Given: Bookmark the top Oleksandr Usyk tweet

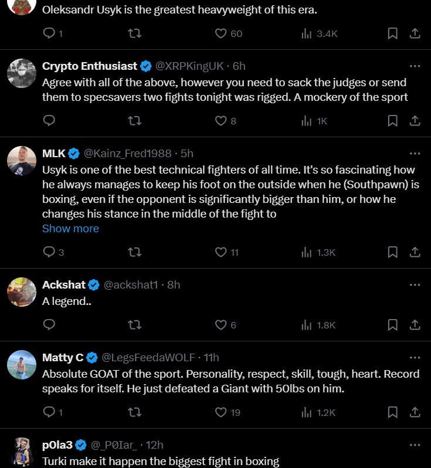Looking at the screenshot, I should tap(393, 33).
